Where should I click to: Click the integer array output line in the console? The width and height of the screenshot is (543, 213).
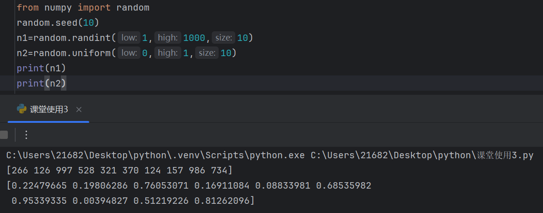point(119,171)
